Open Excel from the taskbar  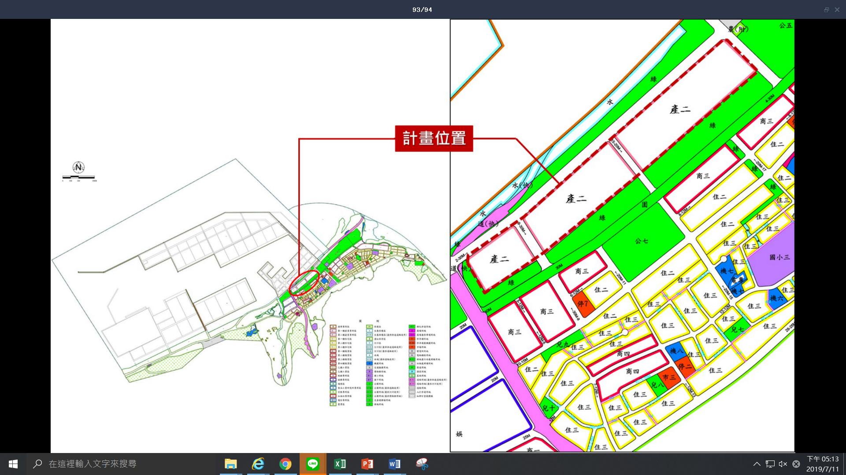[340, 464]
